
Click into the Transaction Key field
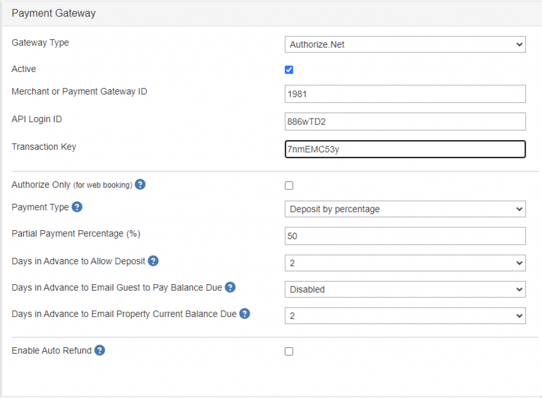click(x=405, y=149)
